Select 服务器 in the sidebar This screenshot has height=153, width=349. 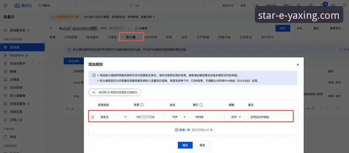pyautogui.click(x=22, y=47)
